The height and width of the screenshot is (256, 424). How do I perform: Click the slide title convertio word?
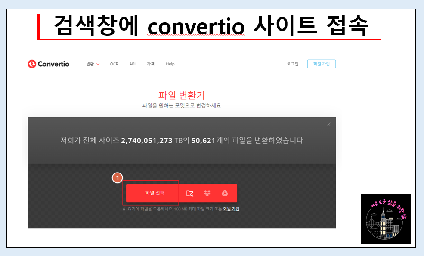[196, 27]
